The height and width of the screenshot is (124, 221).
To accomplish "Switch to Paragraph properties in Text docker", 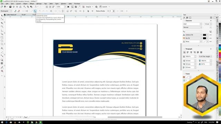I will 187,18.
